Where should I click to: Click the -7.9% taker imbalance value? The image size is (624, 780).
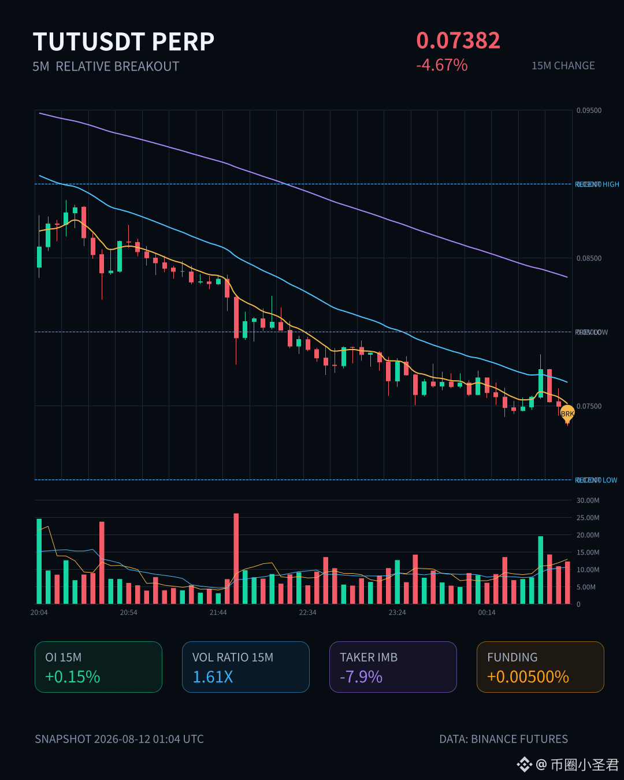point(361,677)
